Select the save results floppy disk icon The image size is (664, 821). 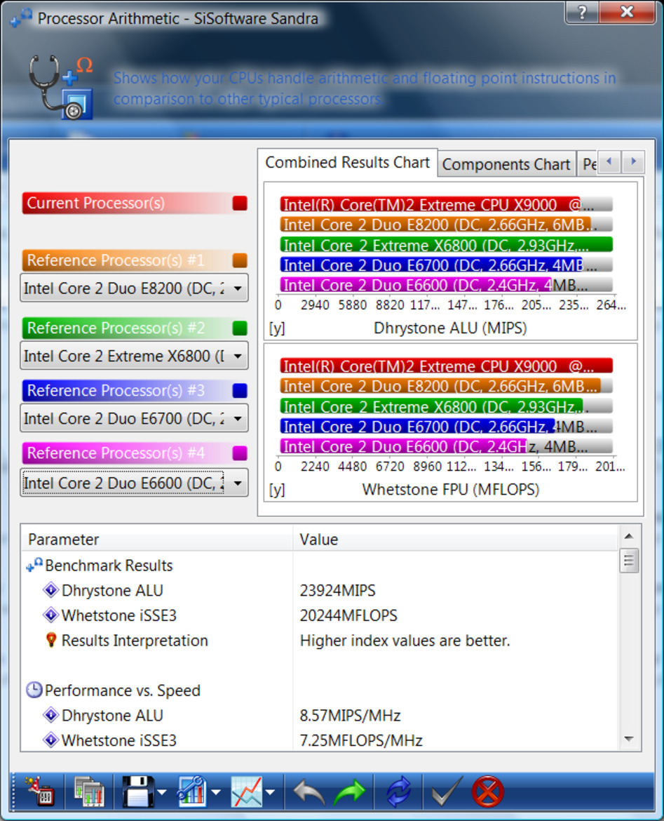pyautogui.click(x=135, y=791)
